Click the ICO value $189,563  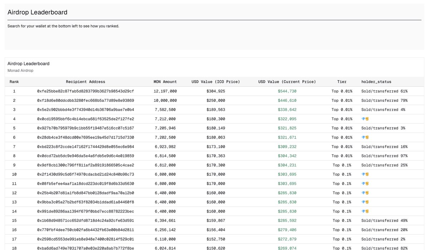pyautogui.click(x=216, y=110)
